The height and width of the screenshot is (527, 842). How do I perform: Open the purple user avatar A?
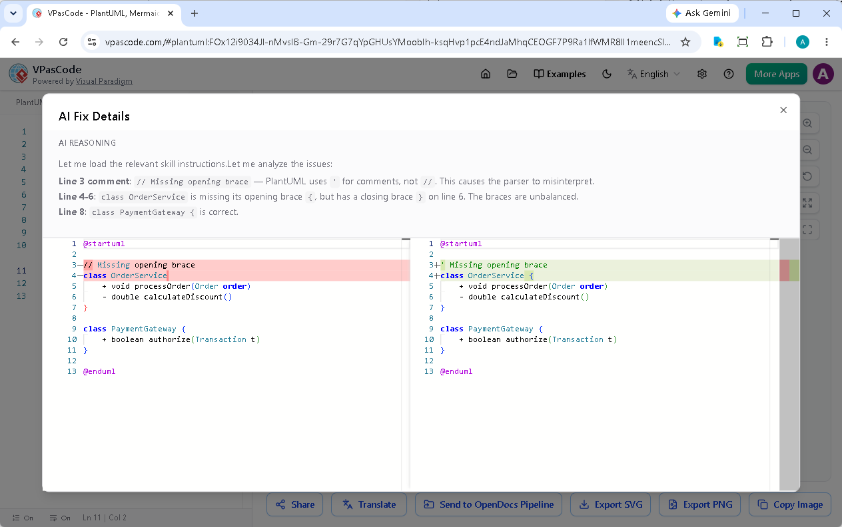tap(823, 74)
